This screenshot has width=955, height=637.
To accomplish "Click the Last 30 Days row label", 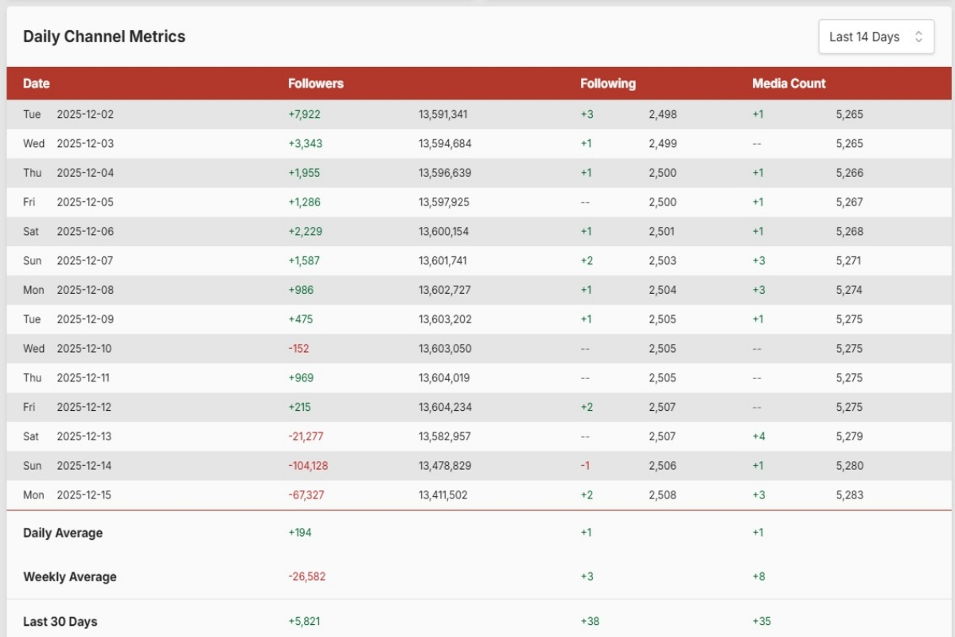I will [60, 621].
